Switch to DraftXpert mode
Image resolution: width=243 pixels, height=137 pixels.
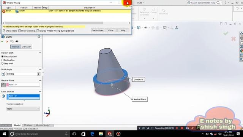click(27, 46)
